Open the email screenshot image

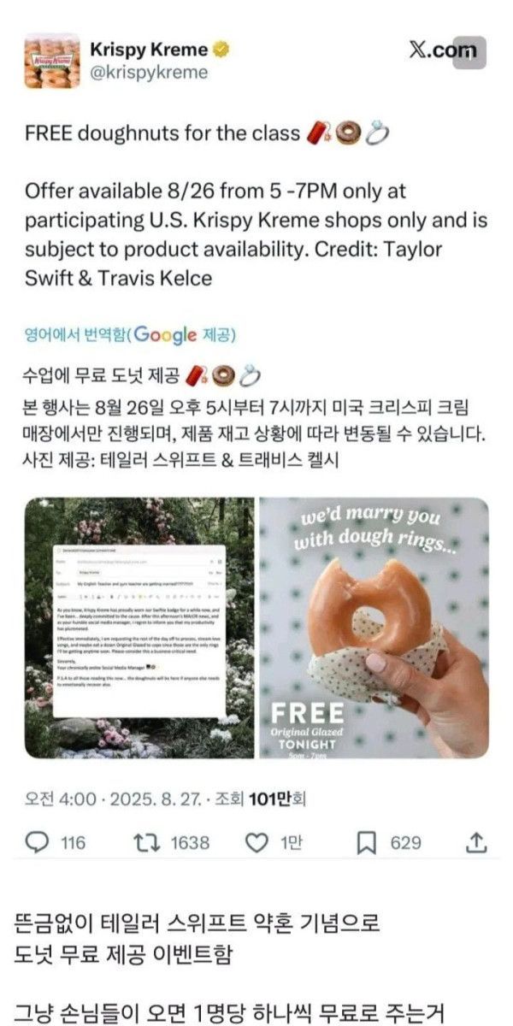click(139, 628)
